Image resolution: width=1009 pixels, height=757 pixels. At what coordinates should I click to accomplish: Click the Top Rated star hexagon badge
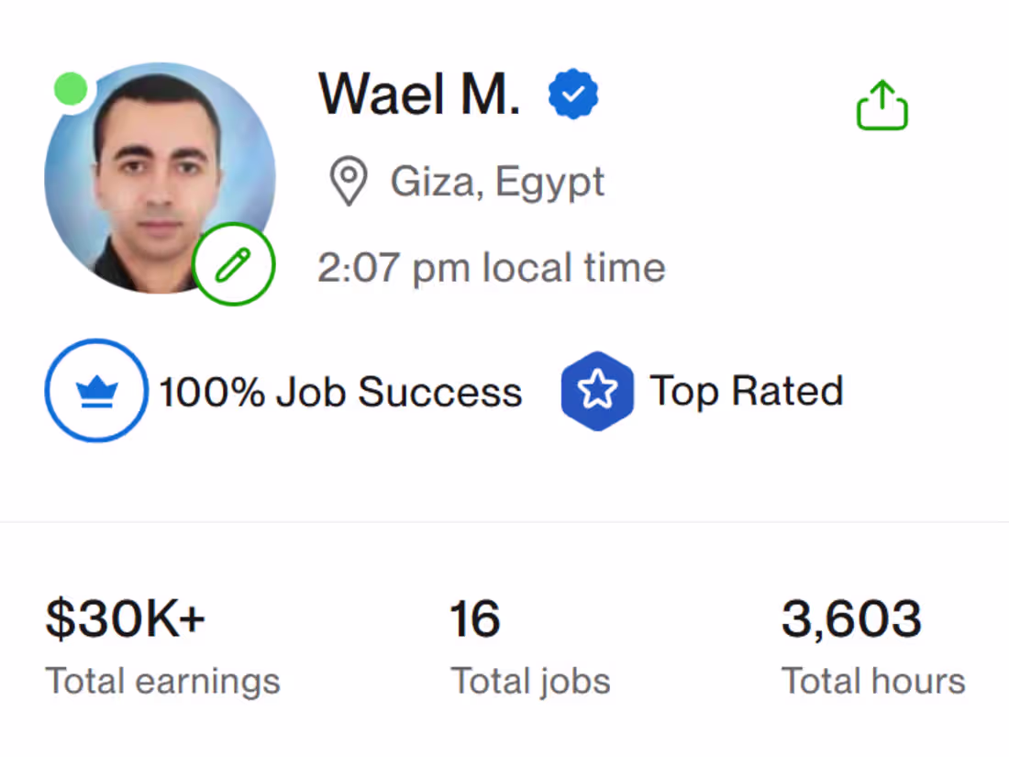[x=597, y=391]
